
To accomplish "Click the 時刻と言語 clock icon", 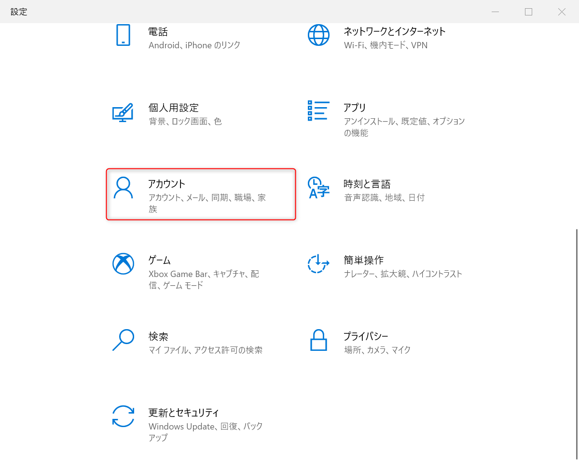I will tap(319, 188).
